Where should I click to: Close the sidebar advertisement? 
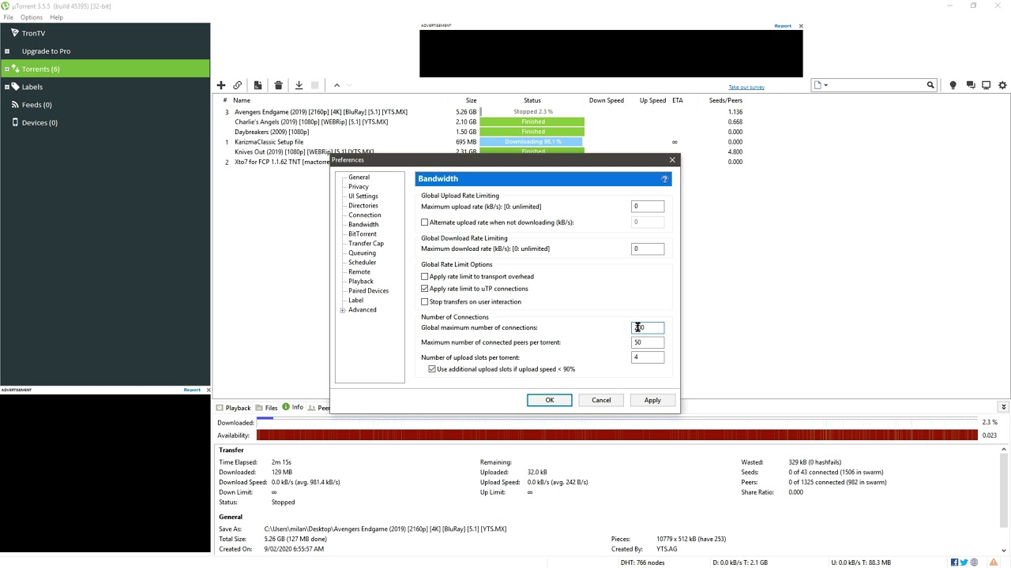[208, 390]
